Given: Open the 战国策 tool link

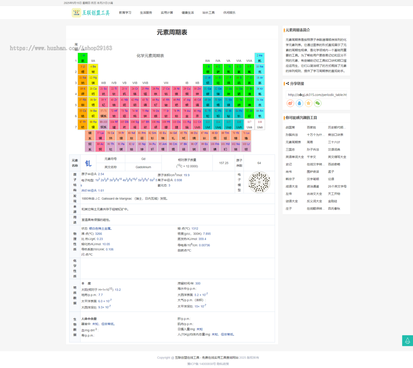Looking at the screenshot, I should 290,127.
